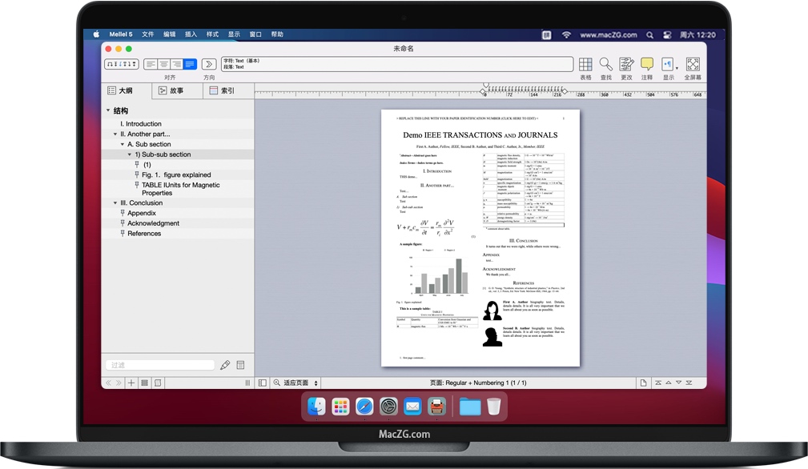This screenshot has height=469, width=808.
Task: Open the 查找 find magnifier tool
Action: 606,64
